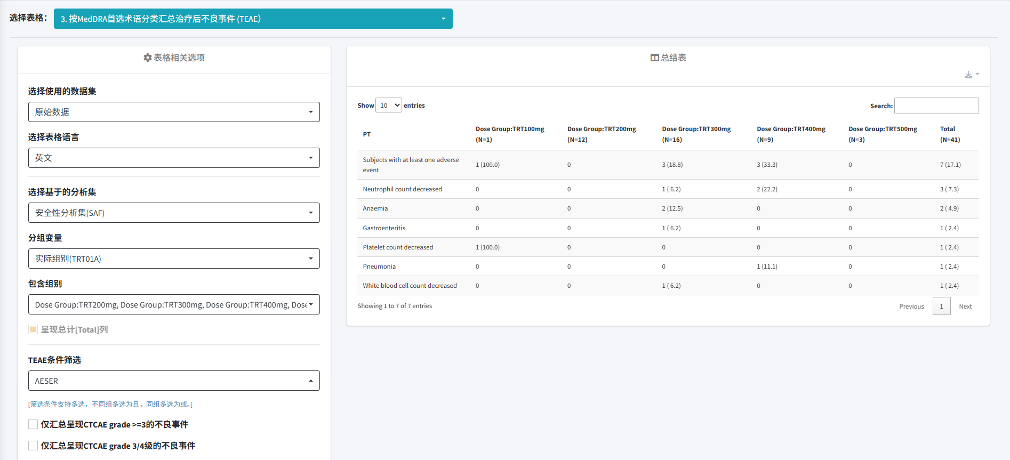Check the CTCAE grade 3/4级 option
Viewport: 1010px width, 460px height.
33,446
